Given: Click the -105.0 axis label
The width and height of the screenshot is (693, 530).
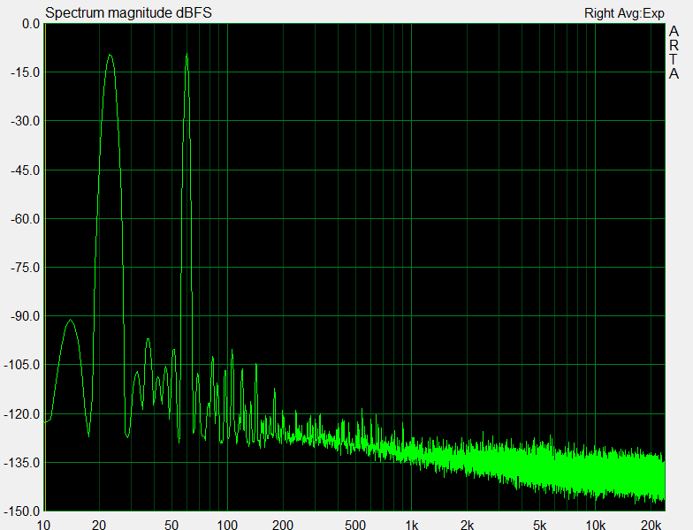Looking at the screenshot, I should tap(22, 365).
